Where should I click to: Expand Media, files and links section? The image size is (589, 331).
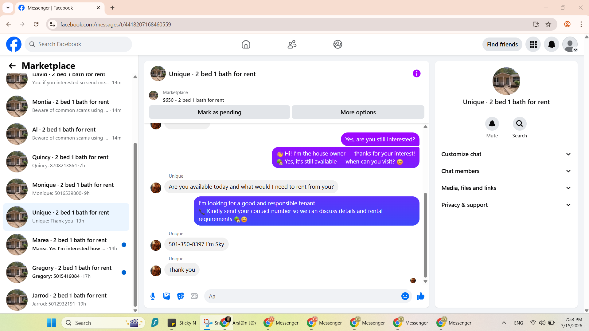point(506,188)
